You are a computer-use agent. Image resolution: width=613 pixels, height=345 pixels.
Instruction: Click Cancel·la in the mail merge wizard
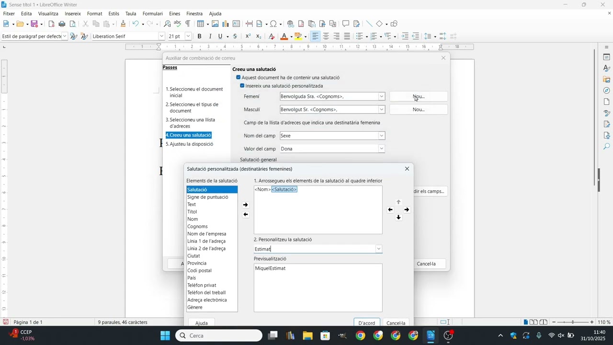(x=426, y=264)
